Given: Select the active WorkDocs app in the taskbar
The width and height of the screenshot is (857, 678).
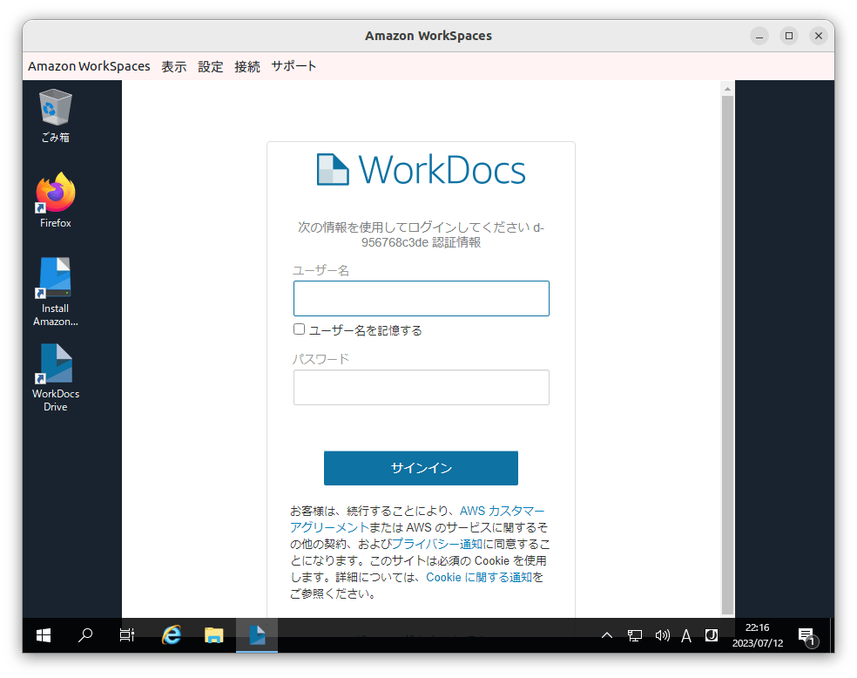Looking at the screenshot, I should (x=256, y=635).
